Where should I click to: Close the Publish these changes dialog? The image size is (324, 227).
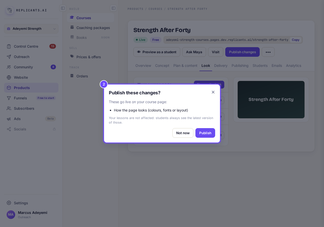tap(213, 92)
